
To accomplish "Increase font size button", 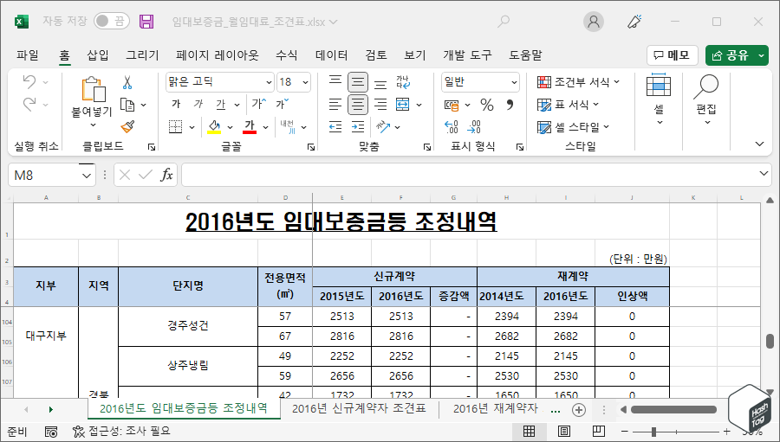I will pos(258,104).
